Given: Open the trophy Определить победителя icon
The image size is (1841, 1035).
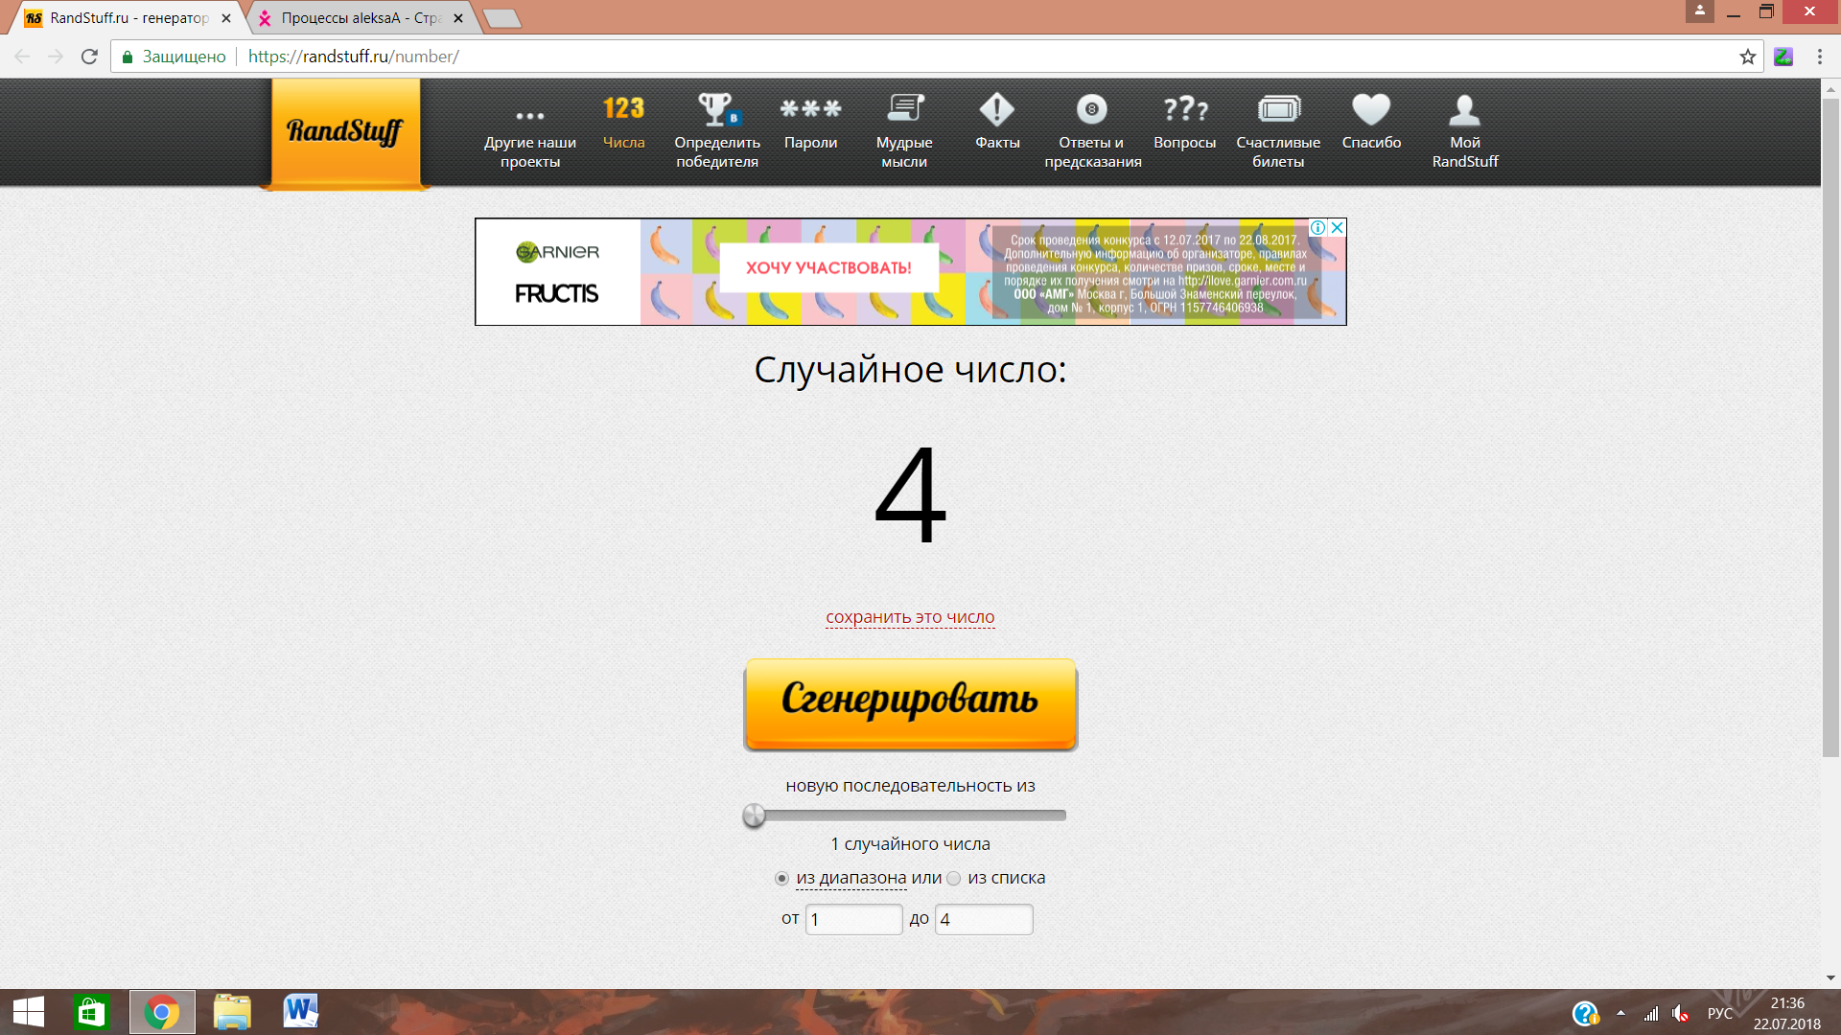Looking at the screenshot, I should [716, 109].
